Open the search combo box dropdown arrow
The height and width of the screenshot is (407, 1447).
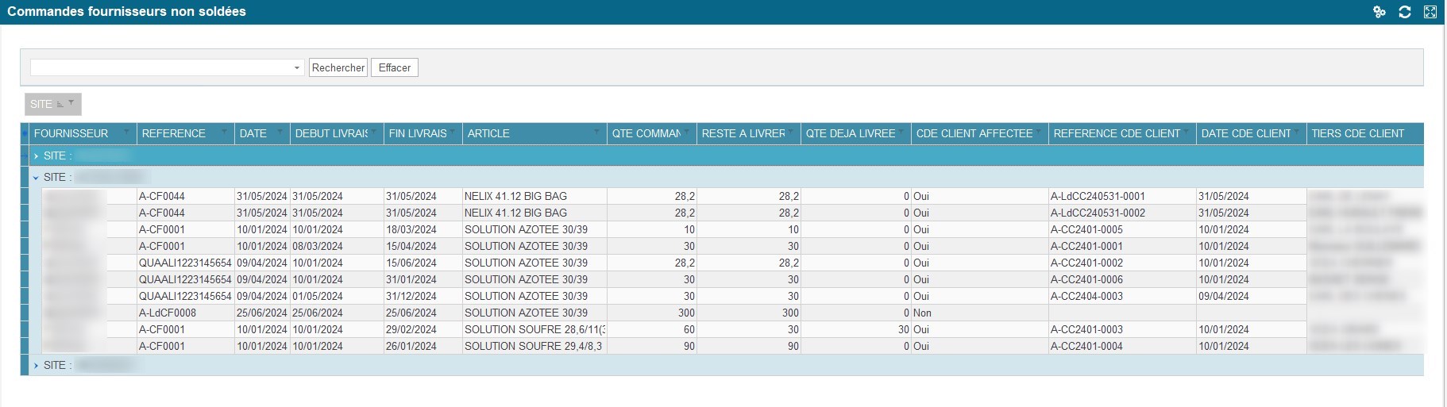[297, 68]
